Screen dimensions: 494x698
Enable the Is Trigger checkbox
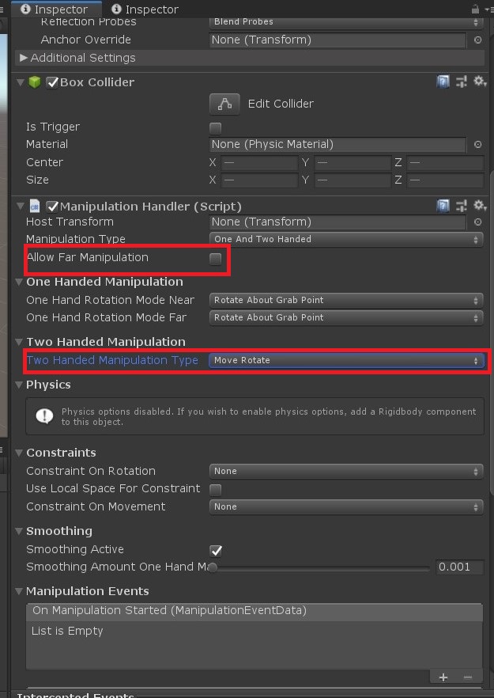click(216, 128)
